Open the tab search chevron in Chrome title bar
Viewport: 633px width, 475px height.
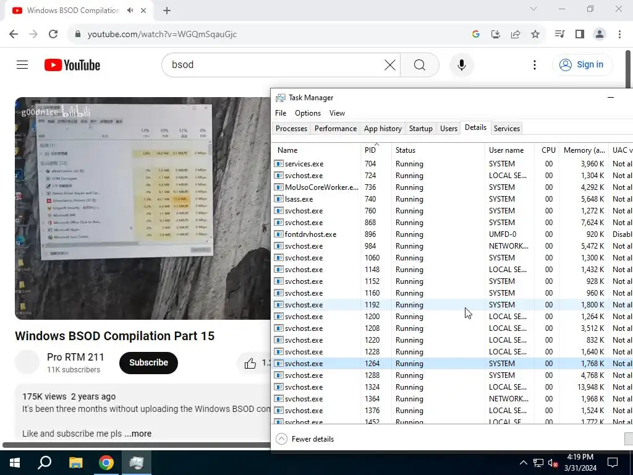533,9
